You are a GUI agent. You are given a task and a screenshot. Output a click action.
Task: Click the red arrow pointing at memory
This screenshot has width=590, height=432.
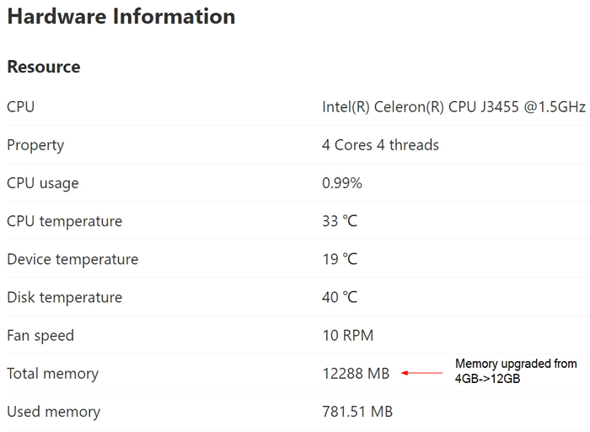pyautogui.click(x=421, y=373)
